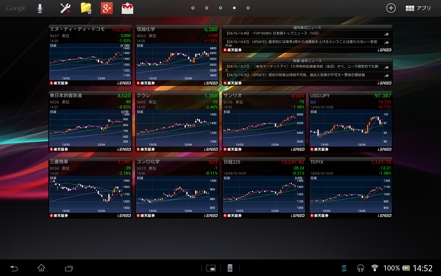Select ドコモ price 152,300

(121, 29)
